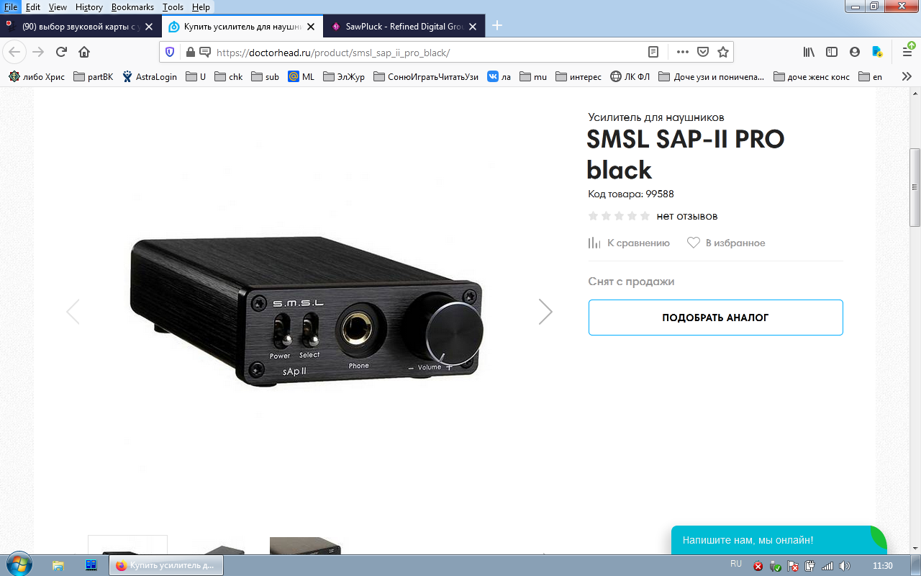
Task: Open the Help menu
Action: click(201, 6)
